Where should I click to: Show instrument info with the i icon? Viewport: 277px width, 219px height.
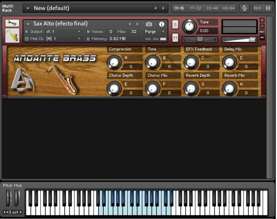(161, 24)
